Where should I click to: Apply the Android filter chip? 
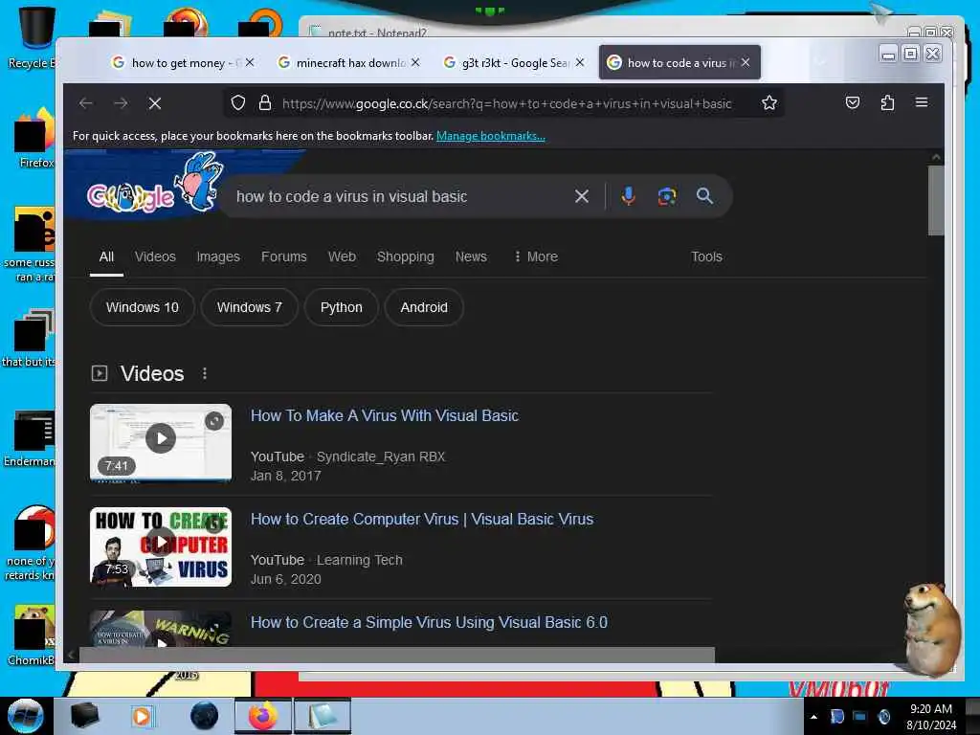[x=424, y=307]
